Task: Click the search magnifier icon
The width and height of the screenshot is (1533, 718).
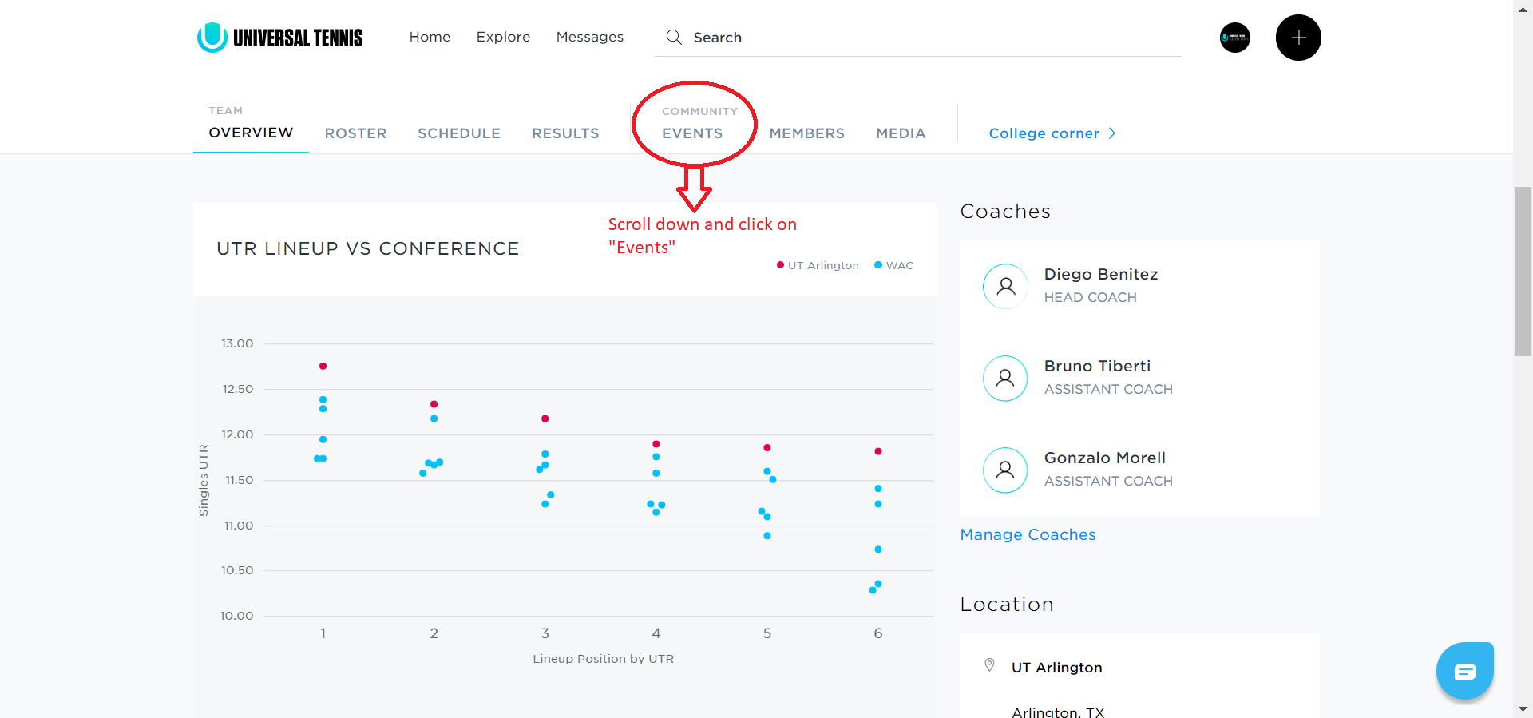Action: [x=674, y=37]
